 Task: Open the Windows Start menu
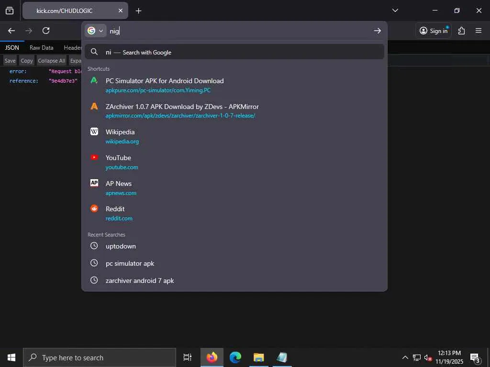pos(11,357)
